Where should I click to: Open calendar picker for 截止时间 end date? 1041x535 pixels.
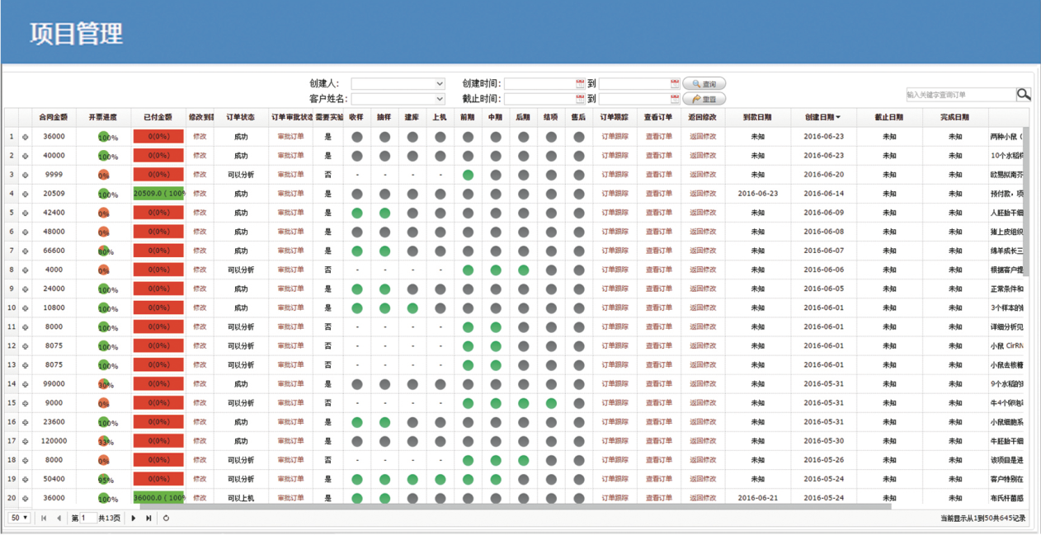click(x=675, y=99)
